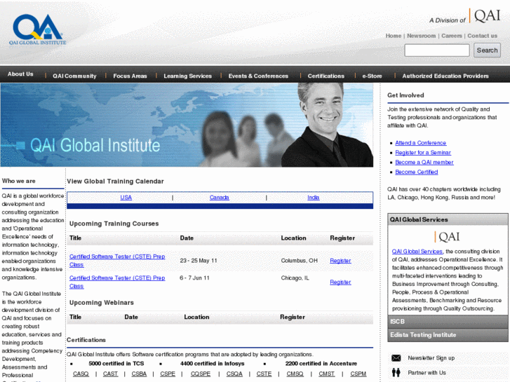Click the Partner with Us people icon
Screen dimensions: 510x382
point(396,373)
